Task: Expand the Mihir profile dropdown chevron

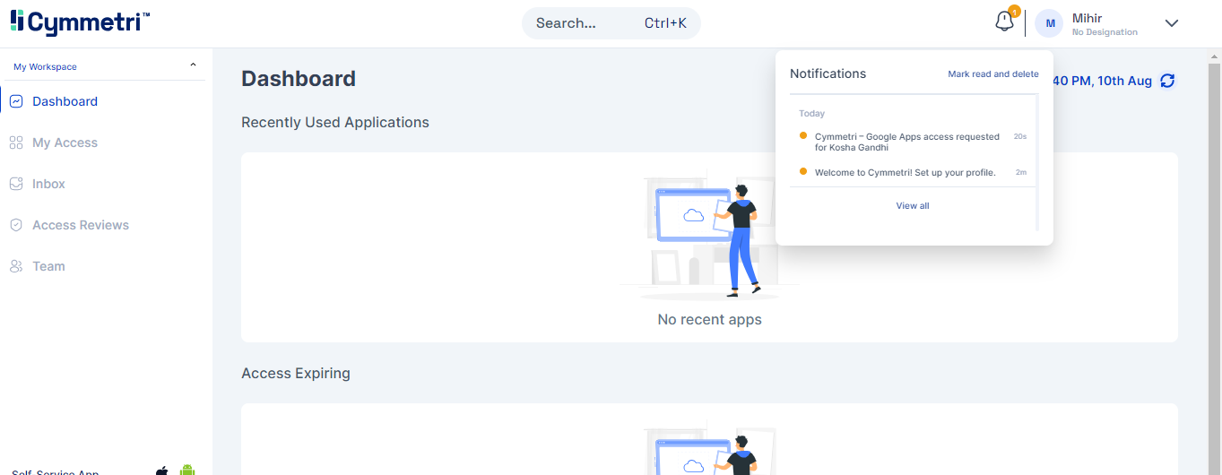Action: click(1171, 23)
